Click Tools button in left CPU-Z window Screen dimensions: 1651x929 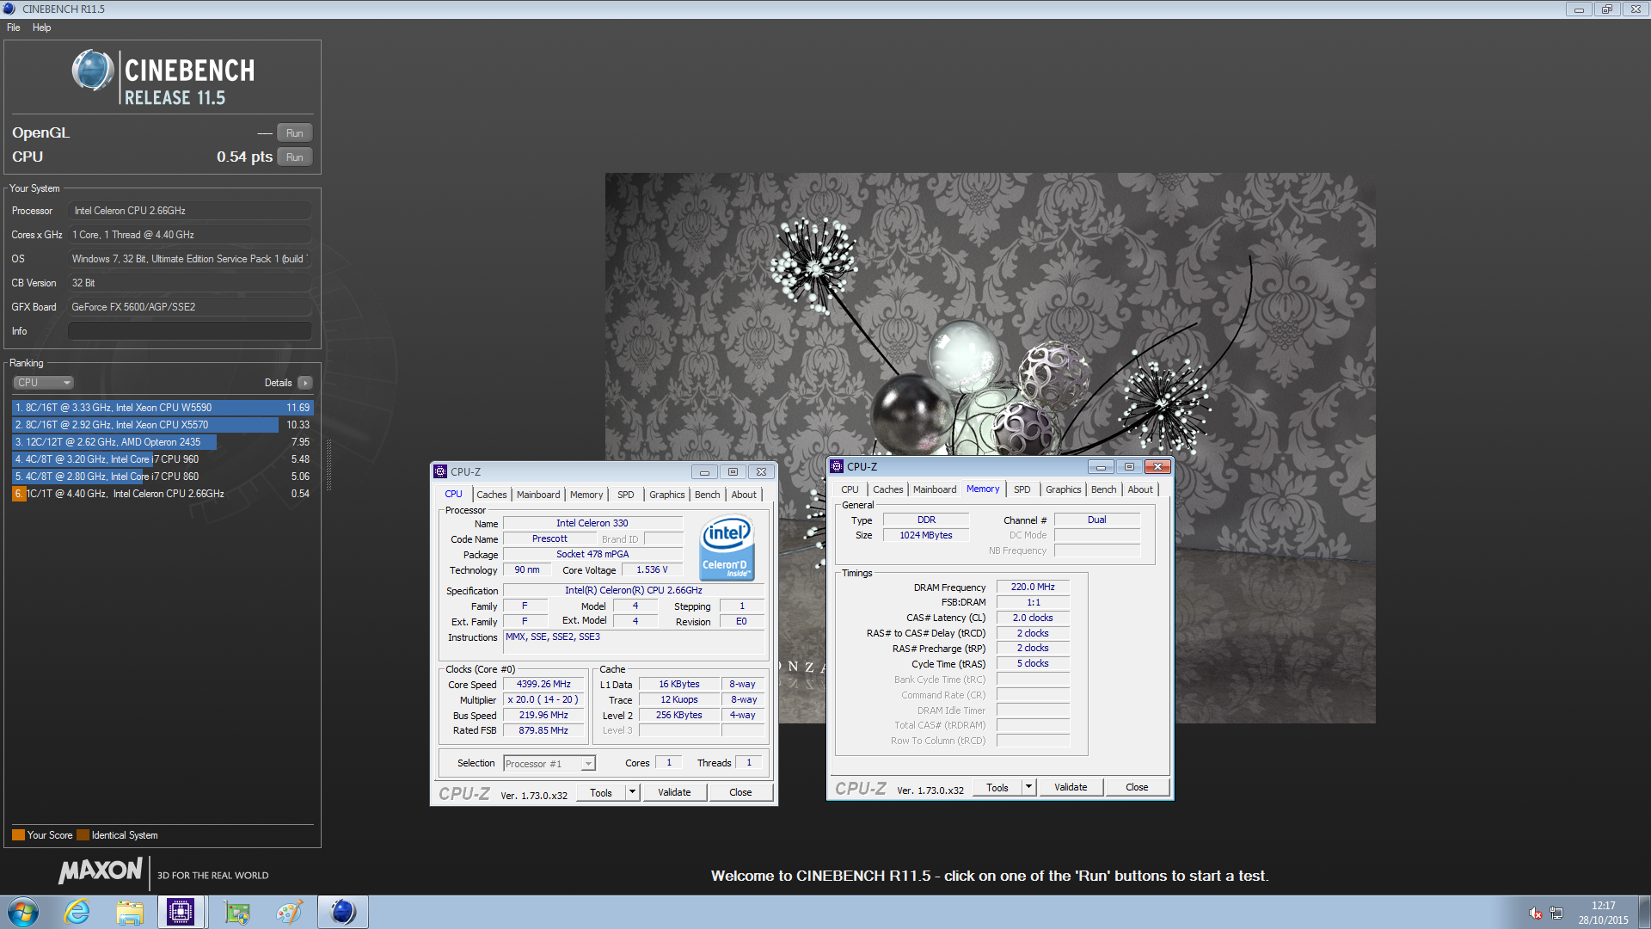601,793
